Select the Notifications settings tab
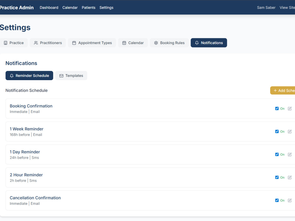Viewport: 295px width, 221px height. (209, 43)
